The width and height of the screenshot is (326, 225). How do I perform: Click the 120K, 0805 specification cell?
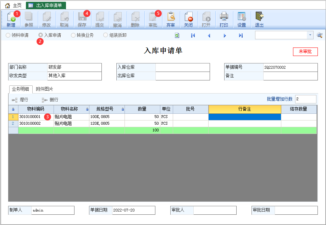tap(107, 123)
